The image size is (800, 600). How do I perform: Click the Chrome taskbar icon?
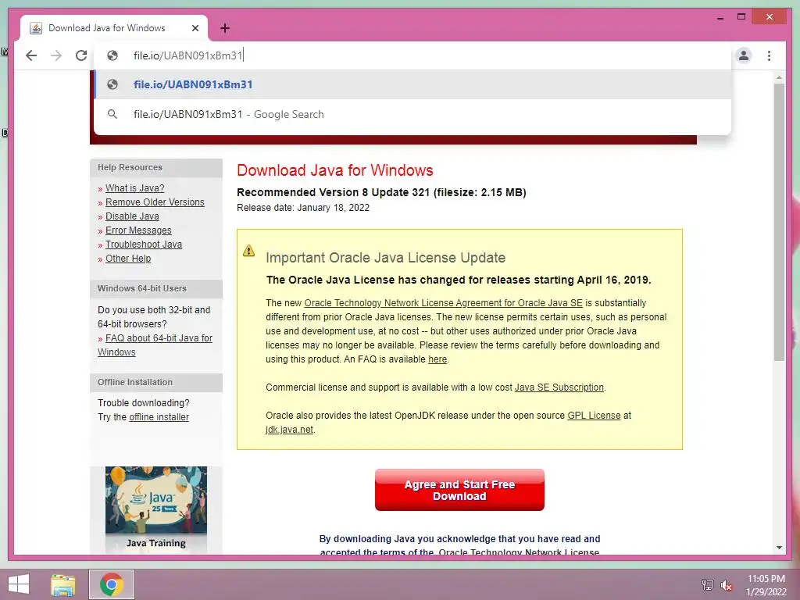(x=112, y=584)
